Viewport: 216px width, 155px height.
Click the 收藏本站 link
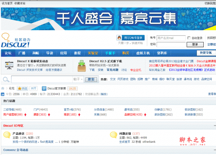coord(20,3)
